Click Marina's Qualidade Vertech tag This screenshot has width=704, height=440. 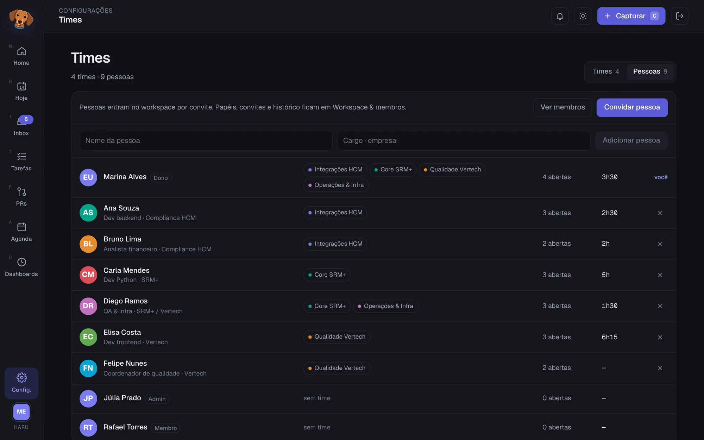click(x=452, y=170)
